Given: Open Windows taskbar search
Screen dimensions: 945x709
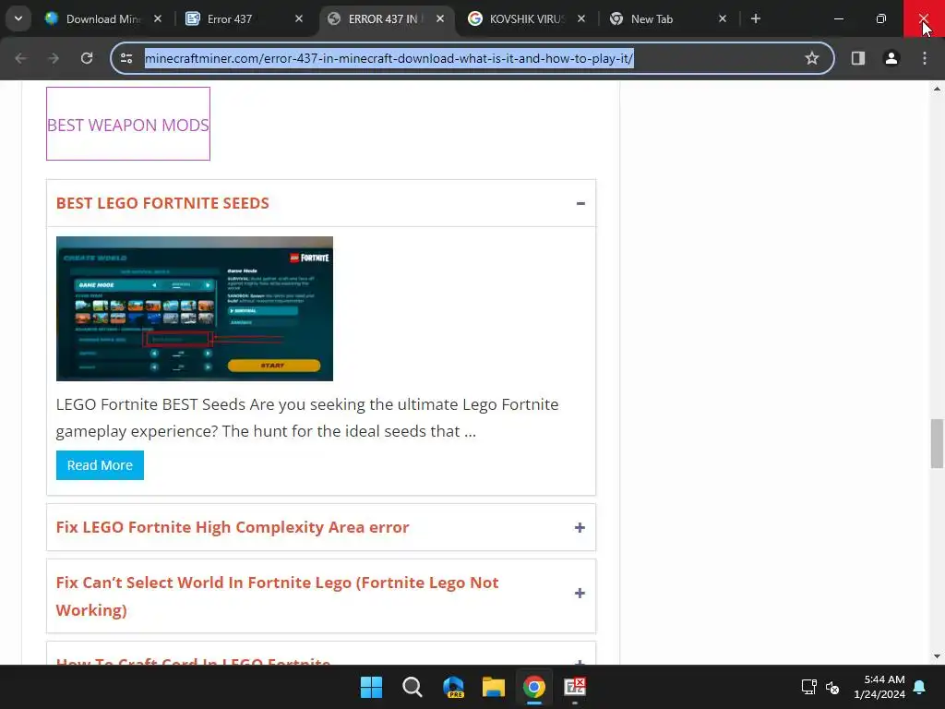Looking at the screenshot, I should (x=413, y=687).
